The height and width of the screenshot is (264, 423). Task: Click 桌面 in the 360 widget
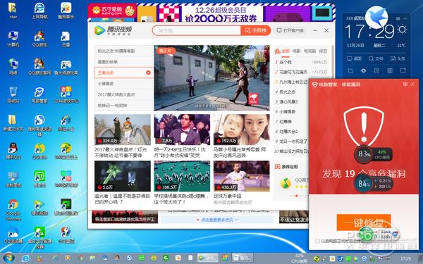354,58
